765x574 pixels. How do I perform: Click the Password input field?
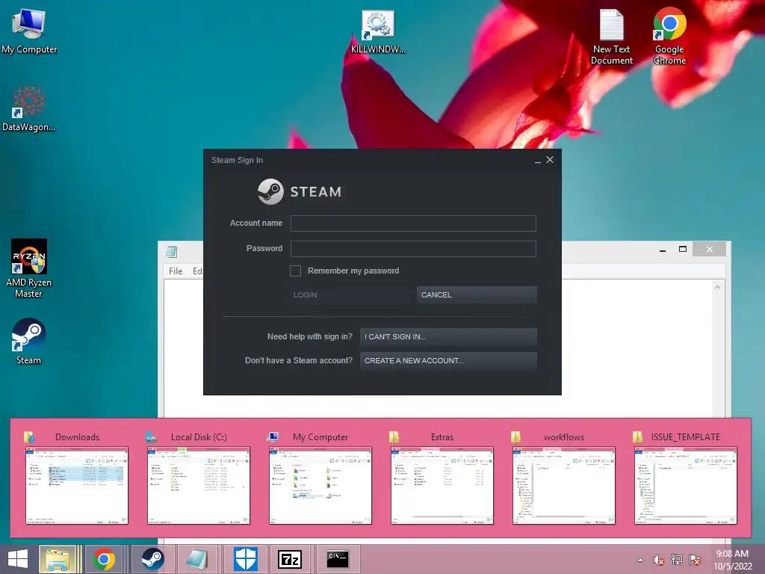413,248
